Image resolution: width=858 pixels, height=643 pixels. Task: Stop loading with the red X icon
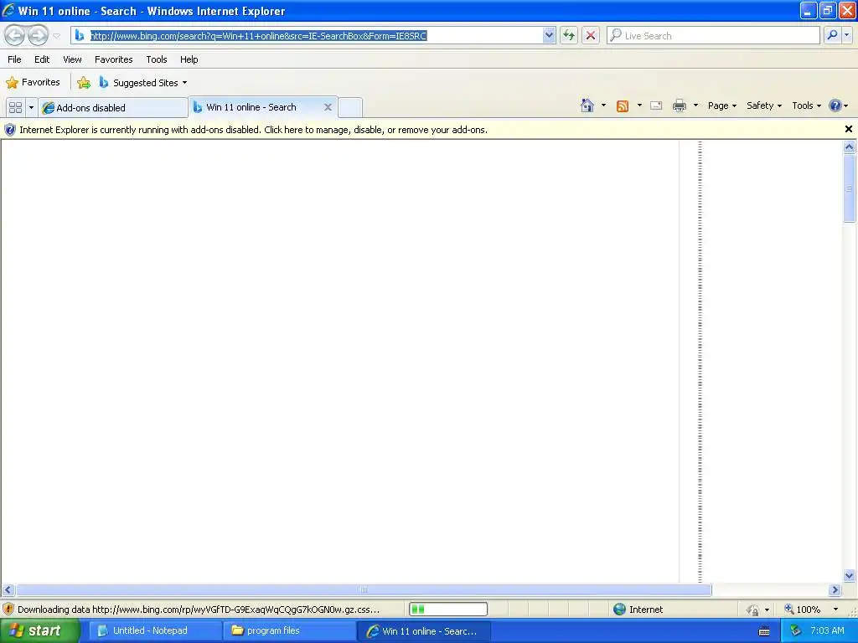pyautogui.click(x=591, y=35)
